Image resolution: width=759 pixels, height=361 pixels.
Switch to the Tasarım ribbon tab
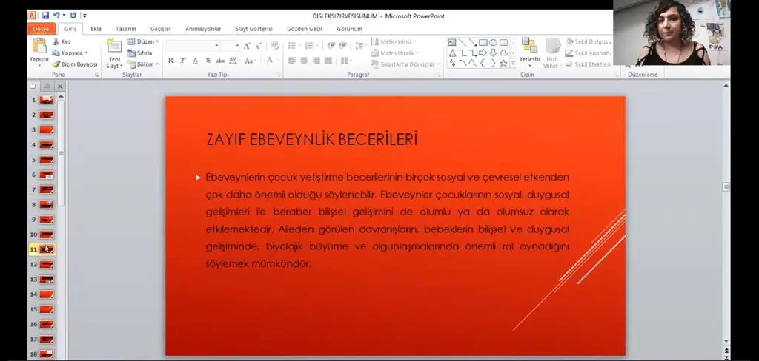pos(126,29)
